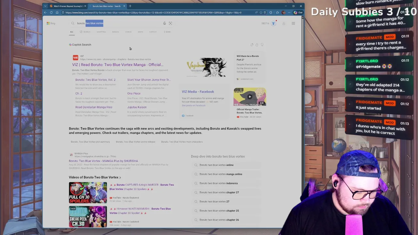This screenshot has width=418, height=235.
Task: Open the Jujutsu Kaisen sublink
Action: (137, 107)
